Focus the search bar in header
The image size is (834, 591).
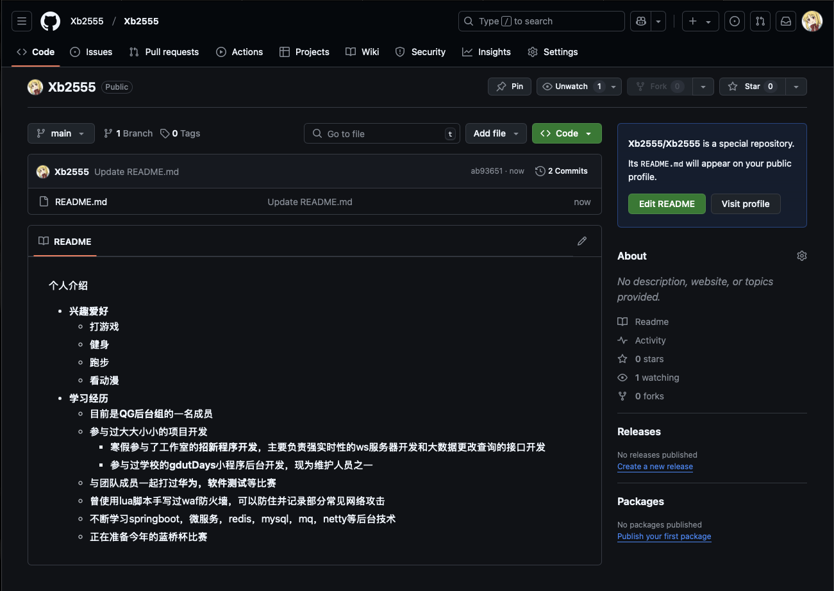[x=542, y=21]
